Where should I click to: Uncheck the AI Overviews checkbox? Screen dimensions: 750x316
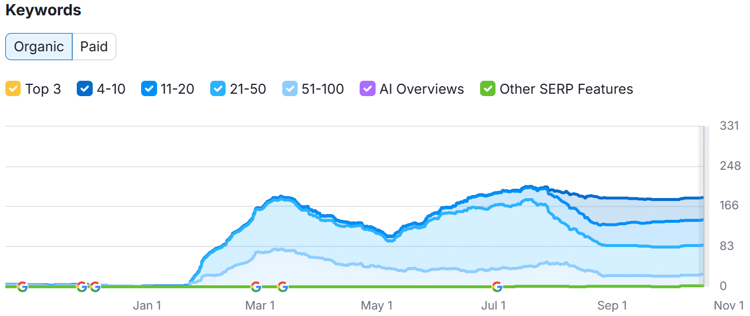coord(367,89)
